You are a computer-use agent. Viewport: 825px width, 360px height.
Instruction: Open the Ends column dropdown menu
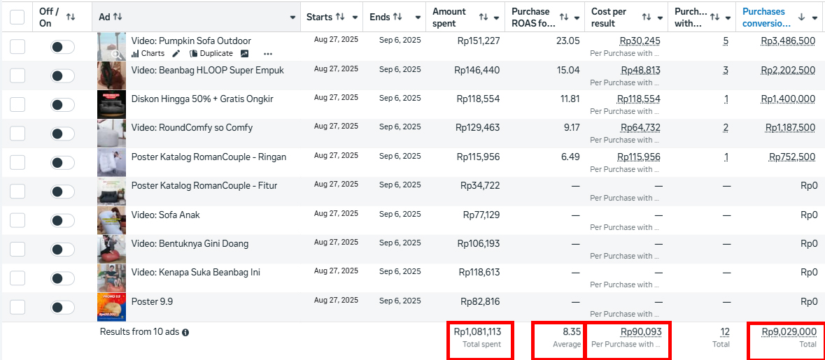click(x=416, y=17)
